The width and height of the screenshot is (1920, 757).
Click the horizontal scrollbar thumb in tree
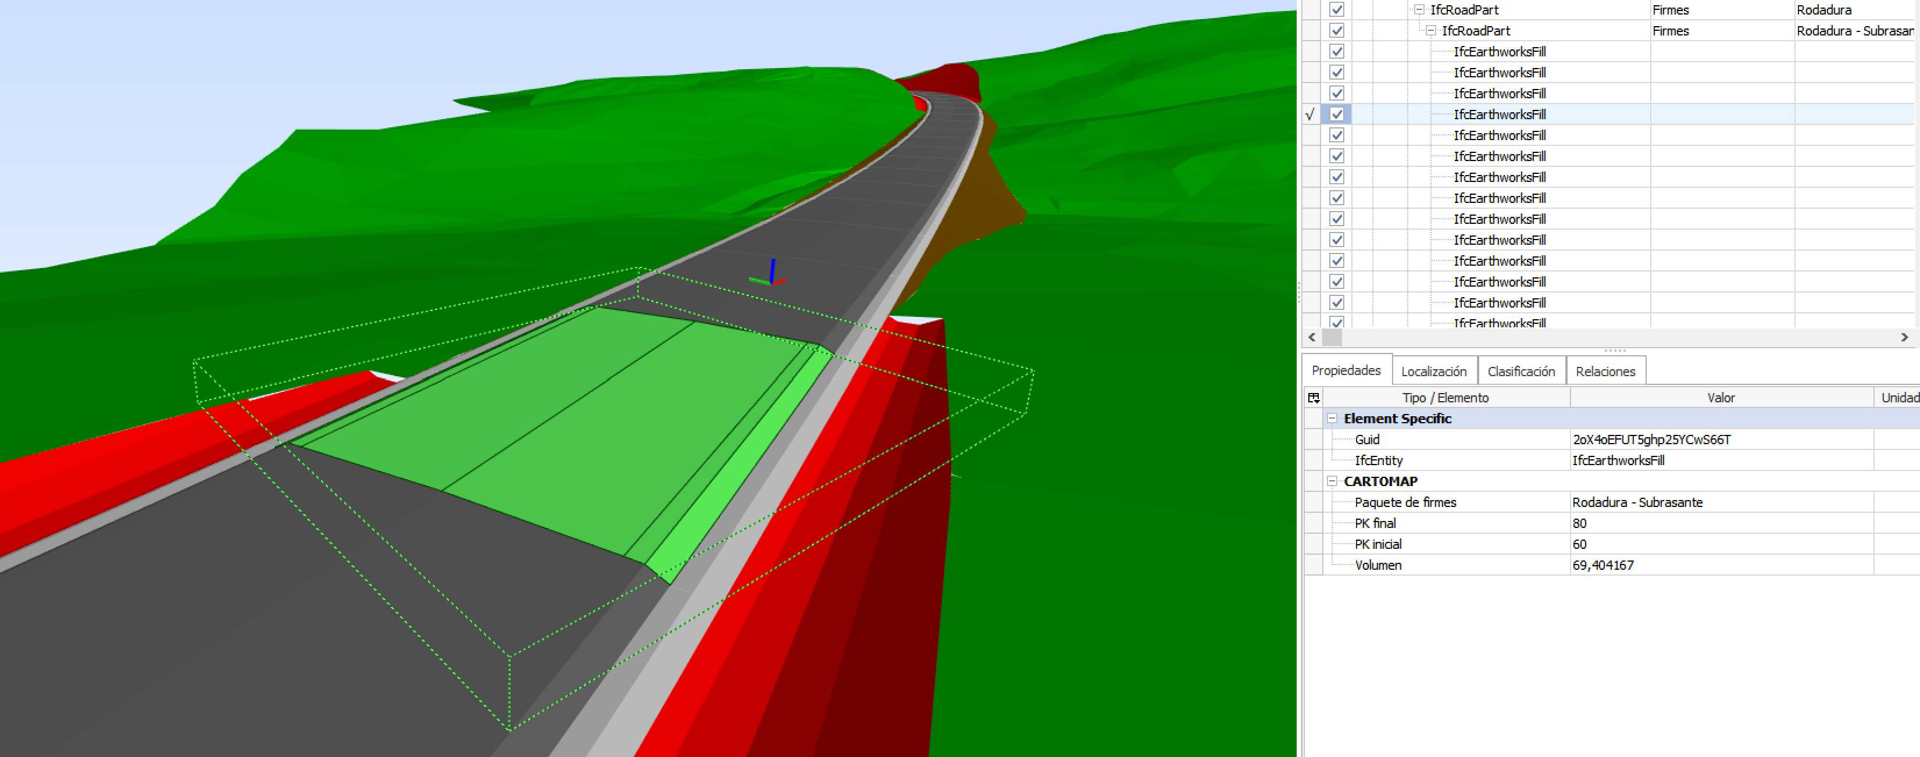[1332, 338]
